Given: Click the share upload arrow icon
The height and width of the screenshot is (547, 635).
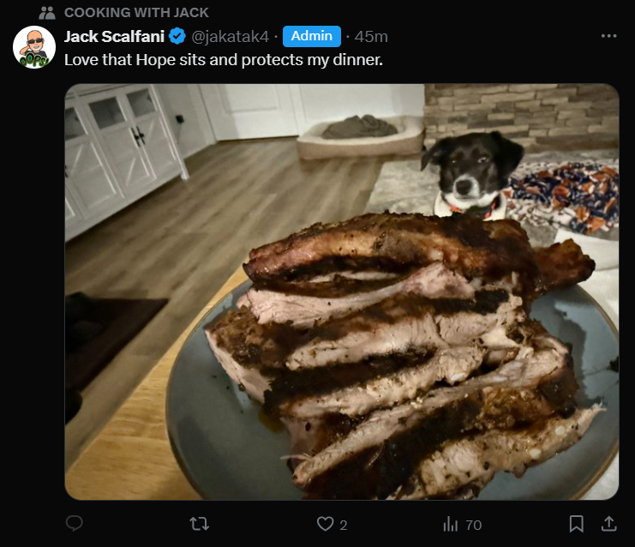Looking at the screenshot, I should [x=608, y=524].
